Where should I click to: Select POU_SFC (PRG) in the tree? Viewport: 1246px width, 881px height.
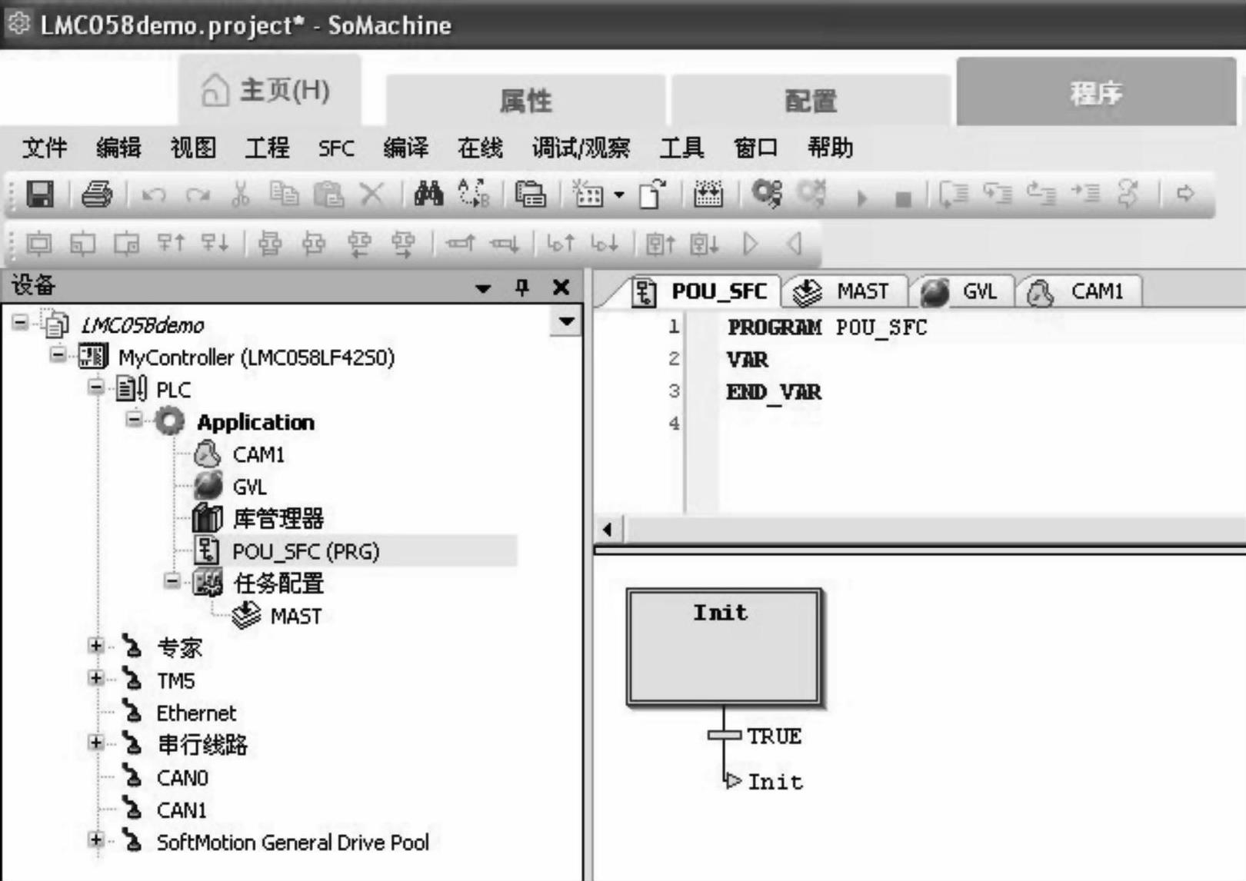[x=305, y=552]
